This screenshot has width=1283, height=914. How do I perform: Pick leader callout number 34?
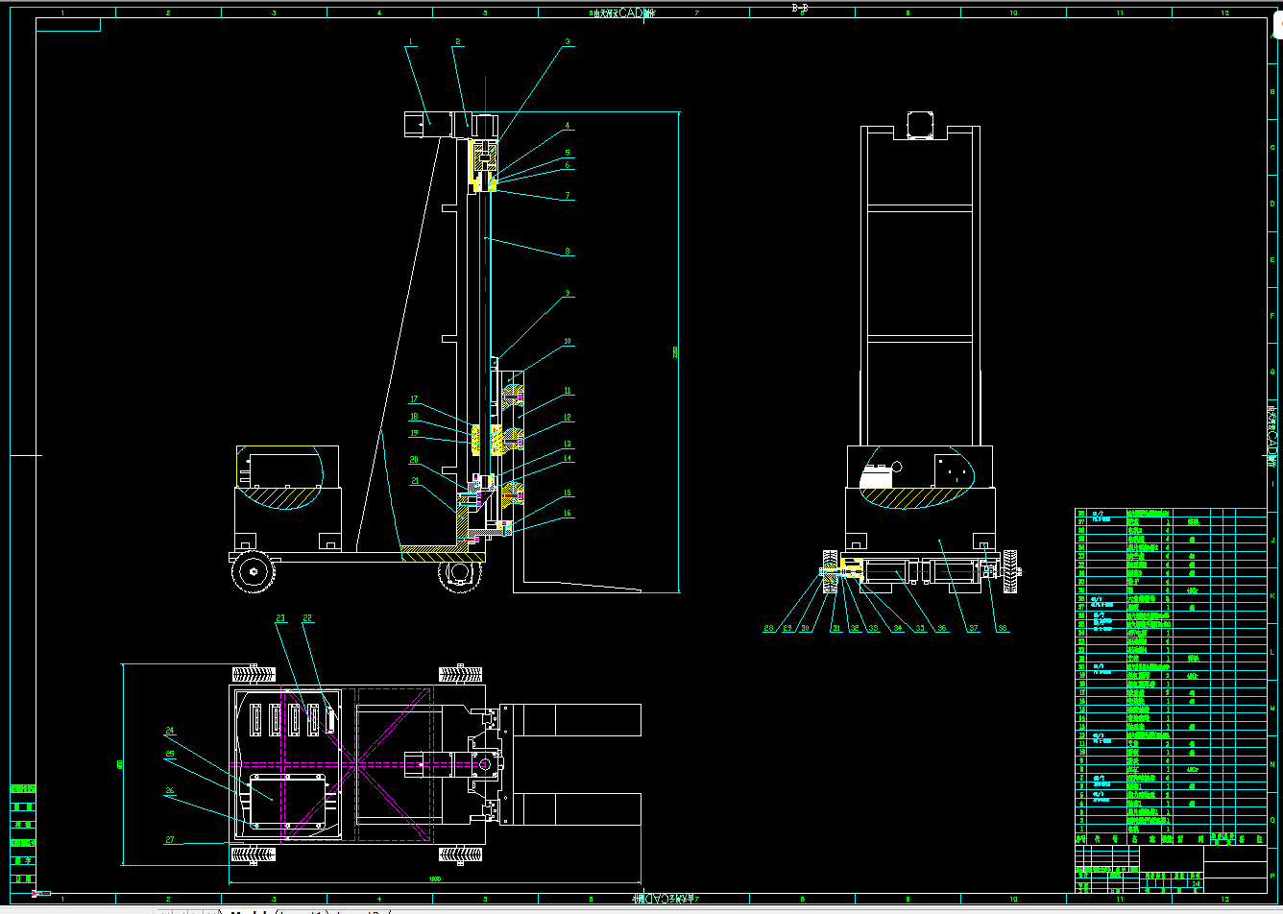897,628
